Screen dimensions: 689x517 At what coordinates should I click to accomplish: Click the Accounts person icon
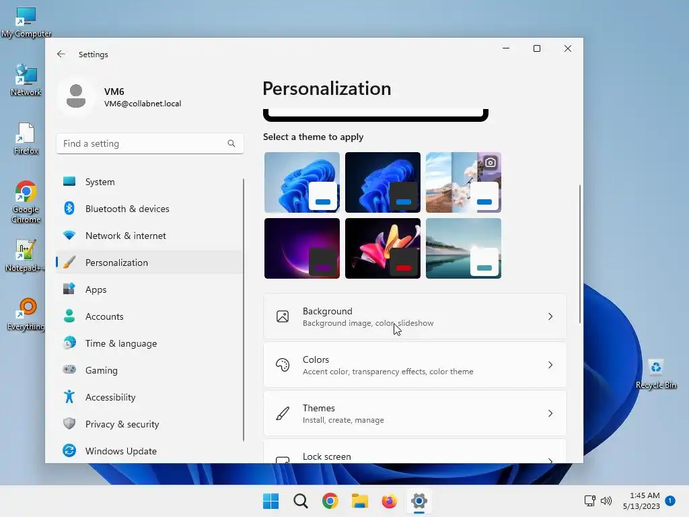(69, 316)
